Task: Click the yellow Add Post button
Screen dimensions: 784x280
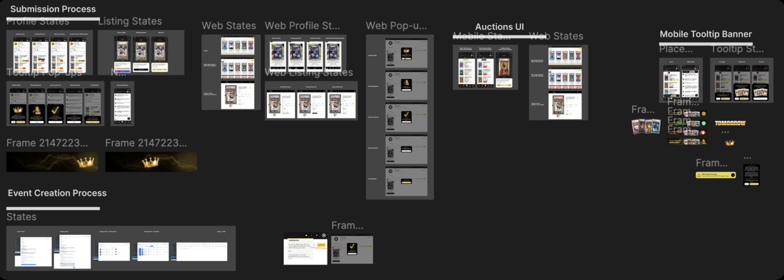Action: pyautogui.click(x=321, y=245)
